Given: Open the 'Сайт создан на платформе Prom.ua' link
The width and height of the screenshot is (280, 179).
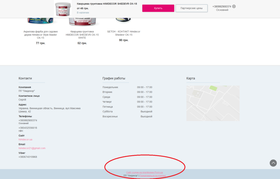Looking at the screenshot, I should pos(144,172).
